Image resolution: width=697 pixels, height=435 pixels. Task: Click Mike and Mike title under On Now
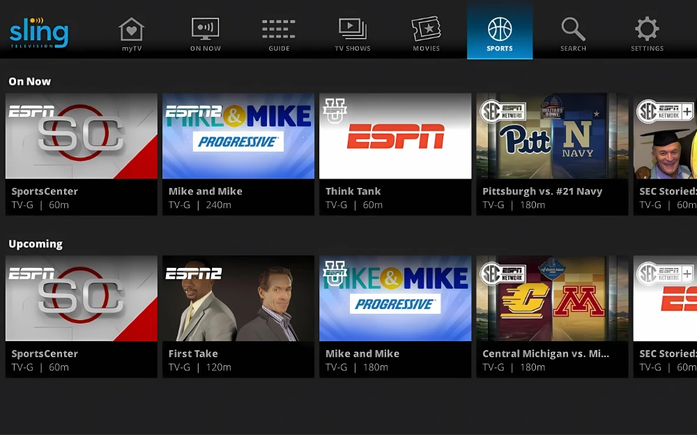(206, 191)
